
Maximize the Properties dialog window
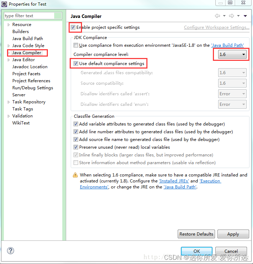(230, 2)
